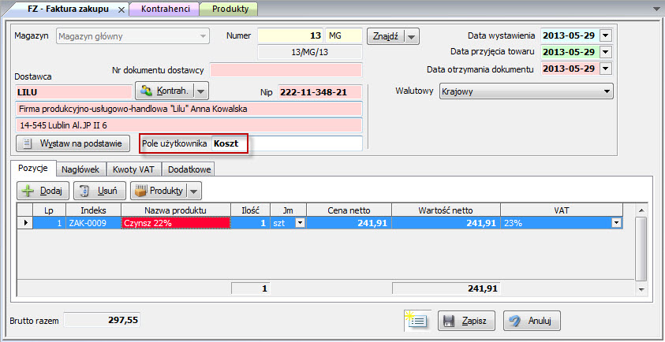Open the Produkty box-icon button
Image resolution: width=665 pixels, height=342 pixels.
click(x=159, y=191)
